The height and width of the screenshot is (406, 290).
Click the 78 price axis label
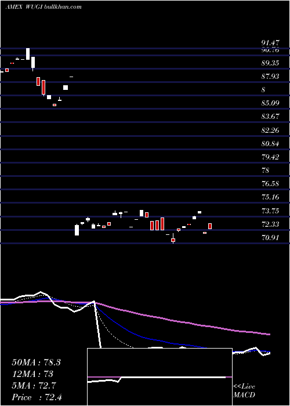(266, 171)
